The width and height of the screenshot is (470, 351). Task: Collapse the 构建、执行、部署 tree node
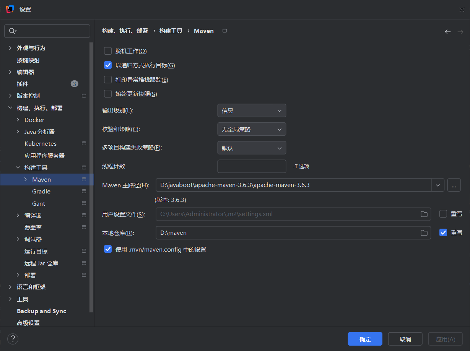click(10, 108)
